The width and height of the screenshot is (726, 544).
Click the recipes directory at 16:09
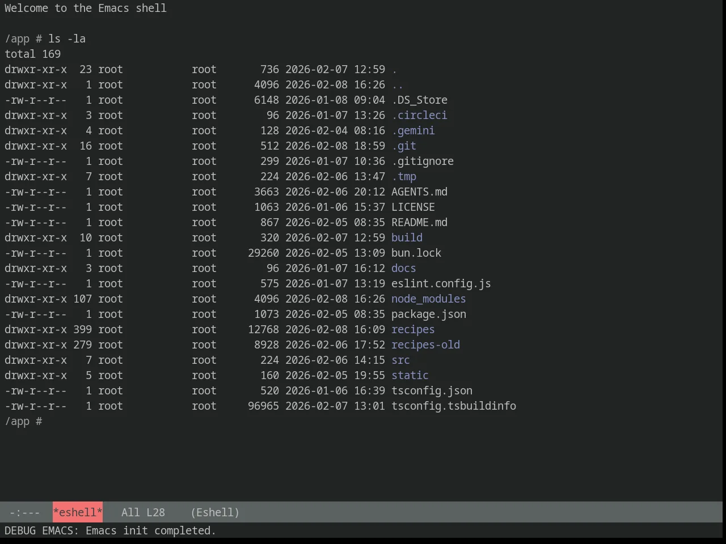click(413, 329)
